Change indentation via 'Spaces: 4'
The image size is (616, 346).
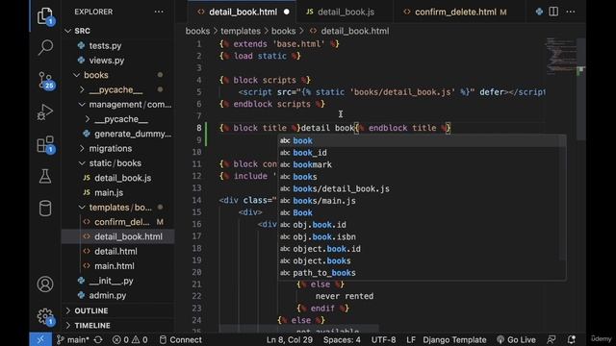pyautogui.click(x=342, y=339)
